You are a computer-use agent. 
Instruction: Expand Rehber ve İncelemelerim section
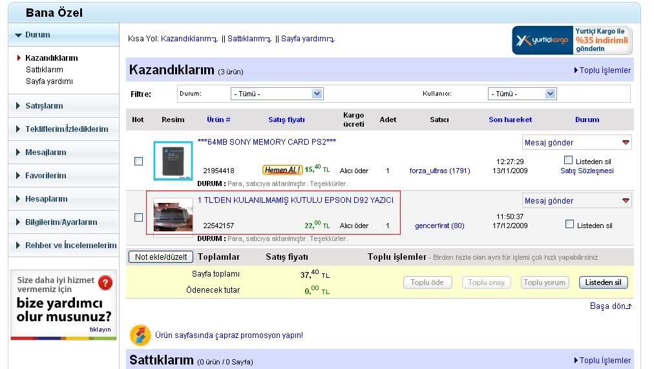point(64,246)
